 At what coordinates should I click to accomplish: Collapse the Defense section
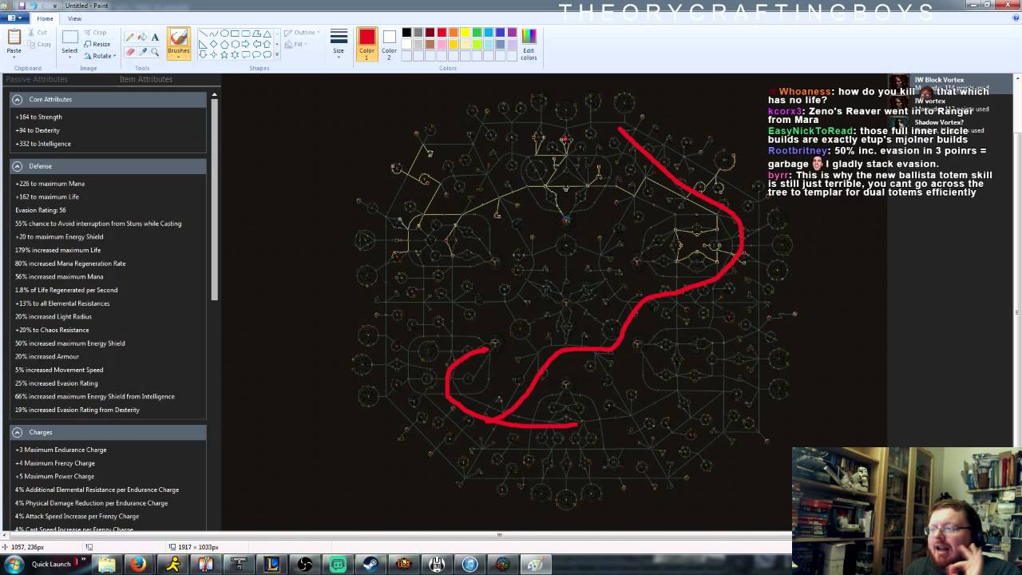pos(17,166)
